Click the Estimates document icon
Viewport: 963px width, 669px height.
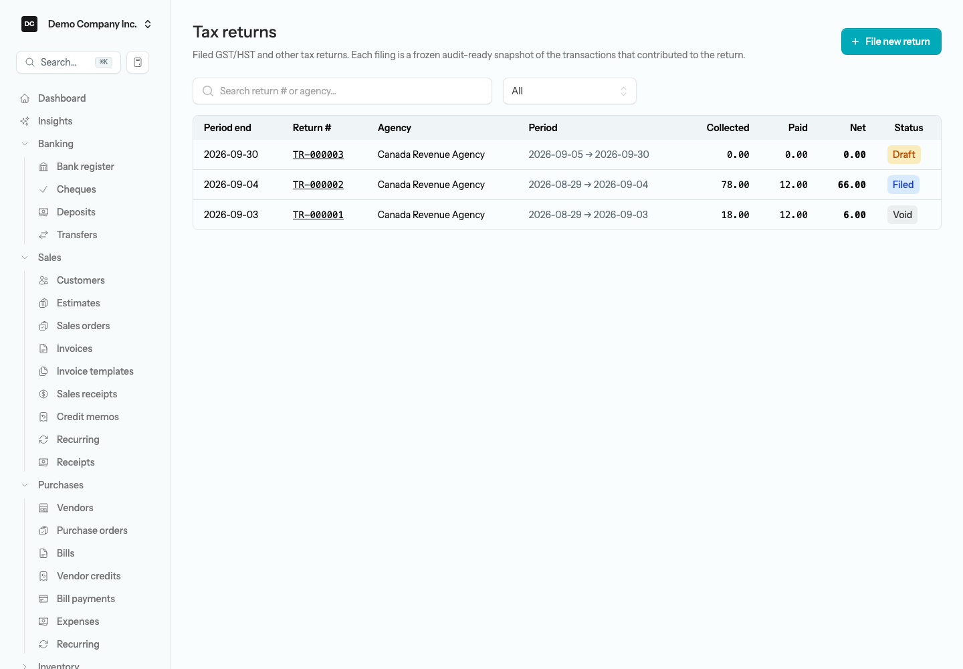click(43, 303)
